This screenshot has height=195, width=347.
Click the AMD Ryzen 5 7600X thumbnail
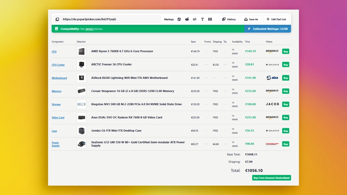81,51
